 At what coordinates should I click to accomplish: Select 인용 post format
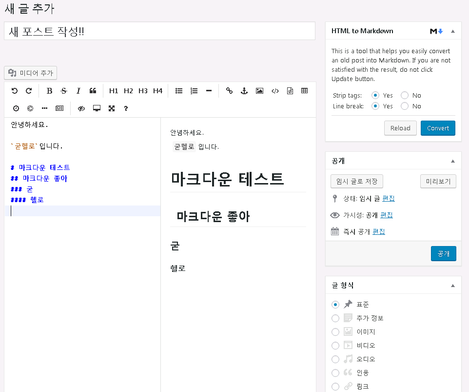pyautogui.click(x=335, y=373)
